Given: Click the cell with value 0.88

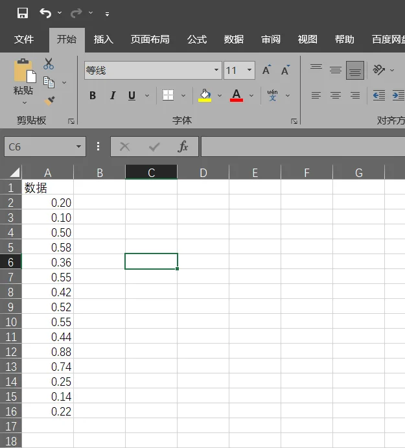Looking at the screenshot, I should click(48, 351).
